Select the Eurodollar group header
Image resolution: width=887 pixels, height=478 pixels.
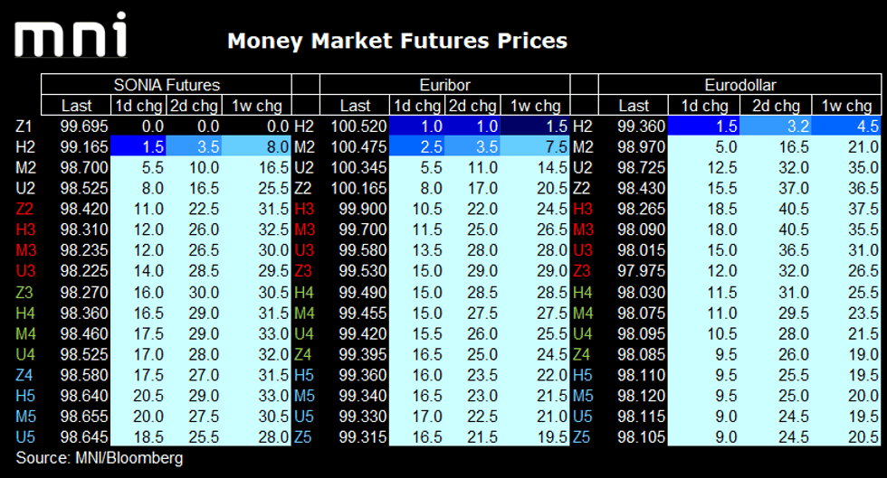tap(727, 85)
